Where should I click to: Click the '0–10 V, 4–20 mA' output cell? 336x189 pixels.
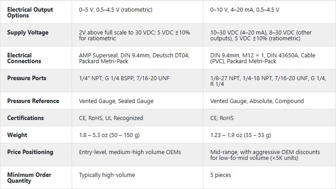[x=244, y=9]
